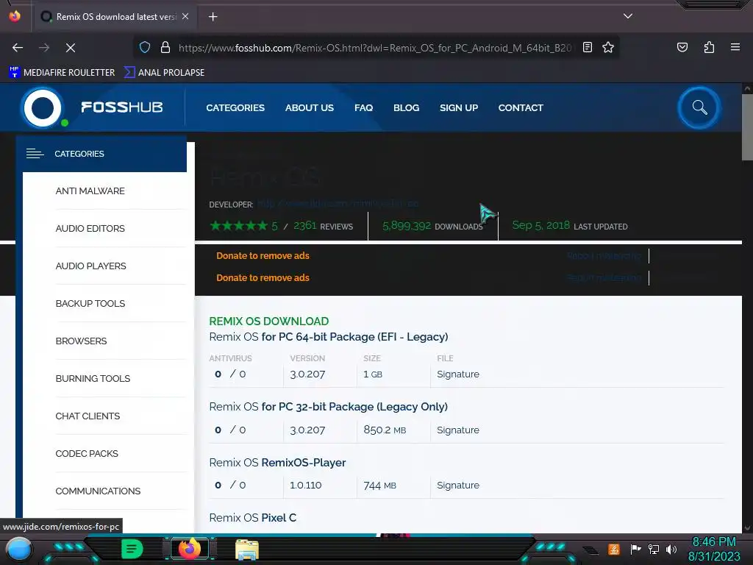Download the Remix OS 64-bit Package (EFI - Legacy)
Screen dimensions: 753x565
pos(329,337)
